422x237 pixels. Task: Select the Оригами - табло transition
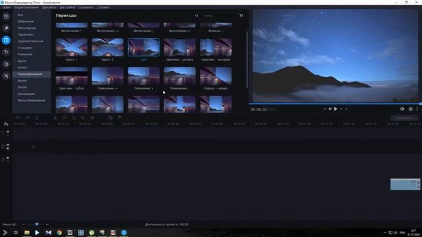72,76
